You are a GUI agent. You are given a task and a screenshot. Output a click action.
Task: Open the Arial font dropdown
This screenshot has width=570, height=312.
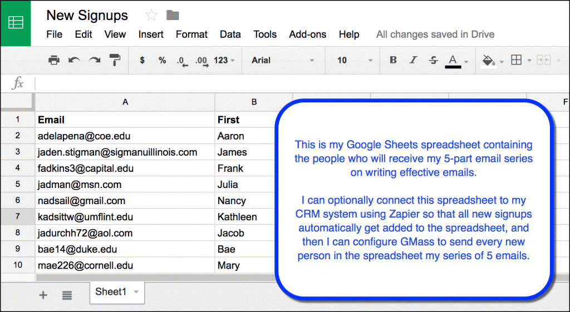283,60
